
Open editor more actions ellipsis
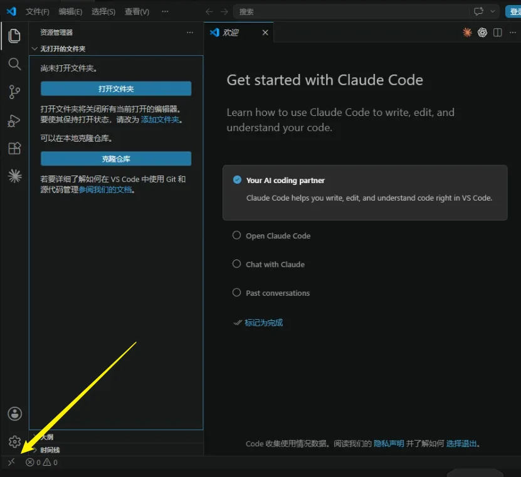tap(513, 32)
